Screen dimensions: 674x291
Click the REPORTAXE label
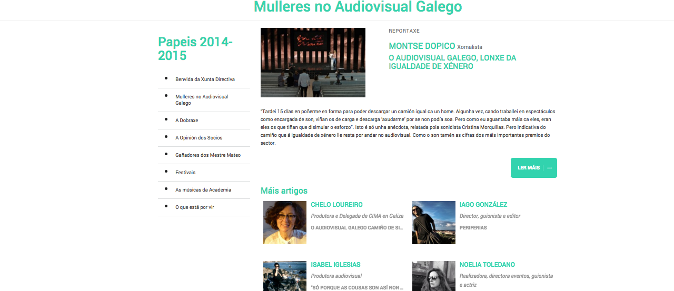[x=404, y=31]
